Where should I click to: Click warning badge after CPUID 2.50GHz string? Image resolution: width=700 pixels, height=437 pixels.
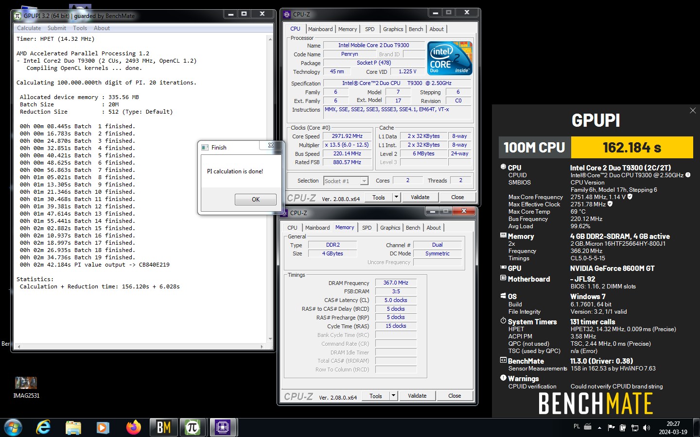point(688,175)
